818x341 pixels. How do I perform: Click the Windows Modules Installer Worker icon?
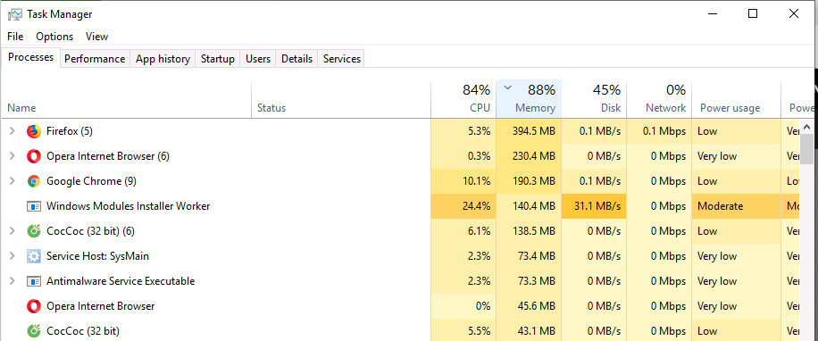click(x=33, y=206)
